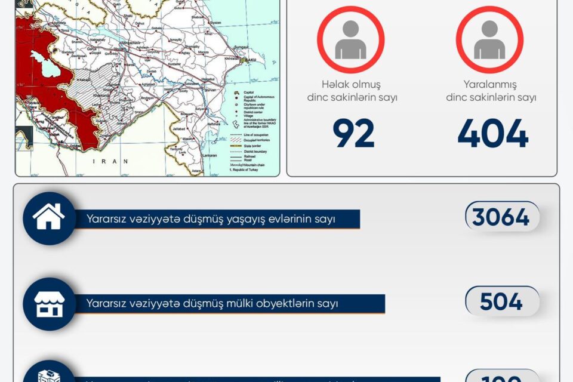The width and height of the screenshot is (573, 382).
Task: Click the 504 value badge
Action: pos(502,301)
